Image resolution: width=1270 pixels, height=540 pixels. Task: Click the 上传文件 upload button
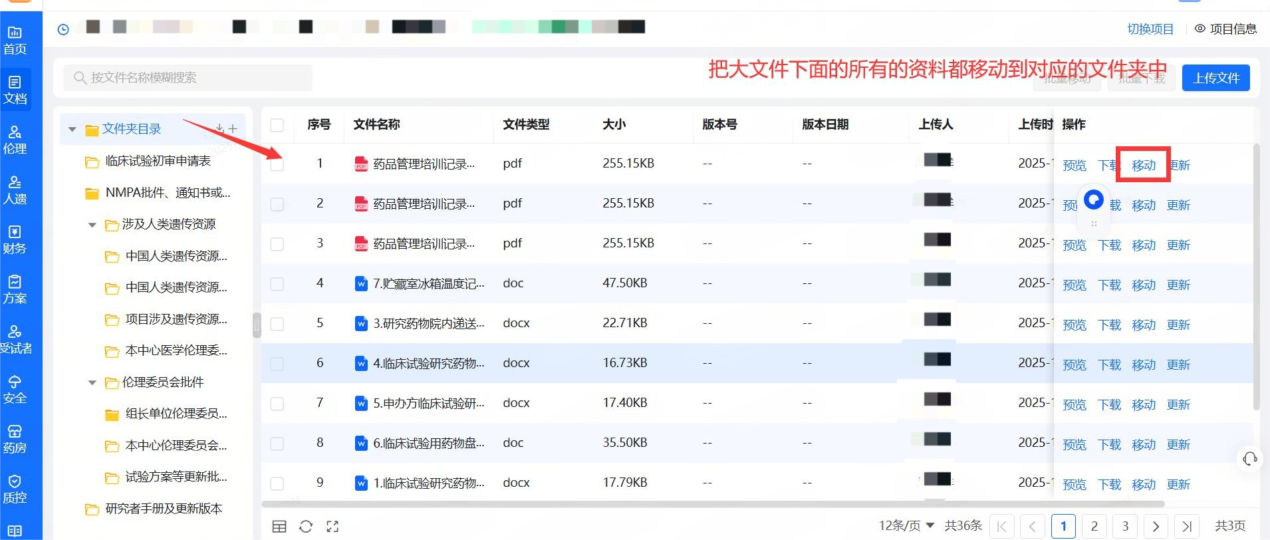1215,78
